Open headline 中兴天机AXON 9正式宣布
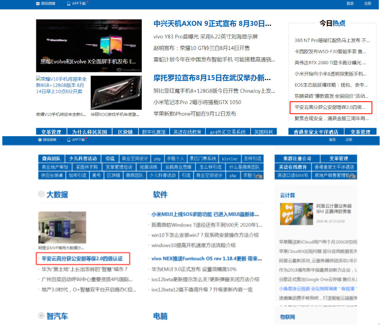 (x=212, y=24)
